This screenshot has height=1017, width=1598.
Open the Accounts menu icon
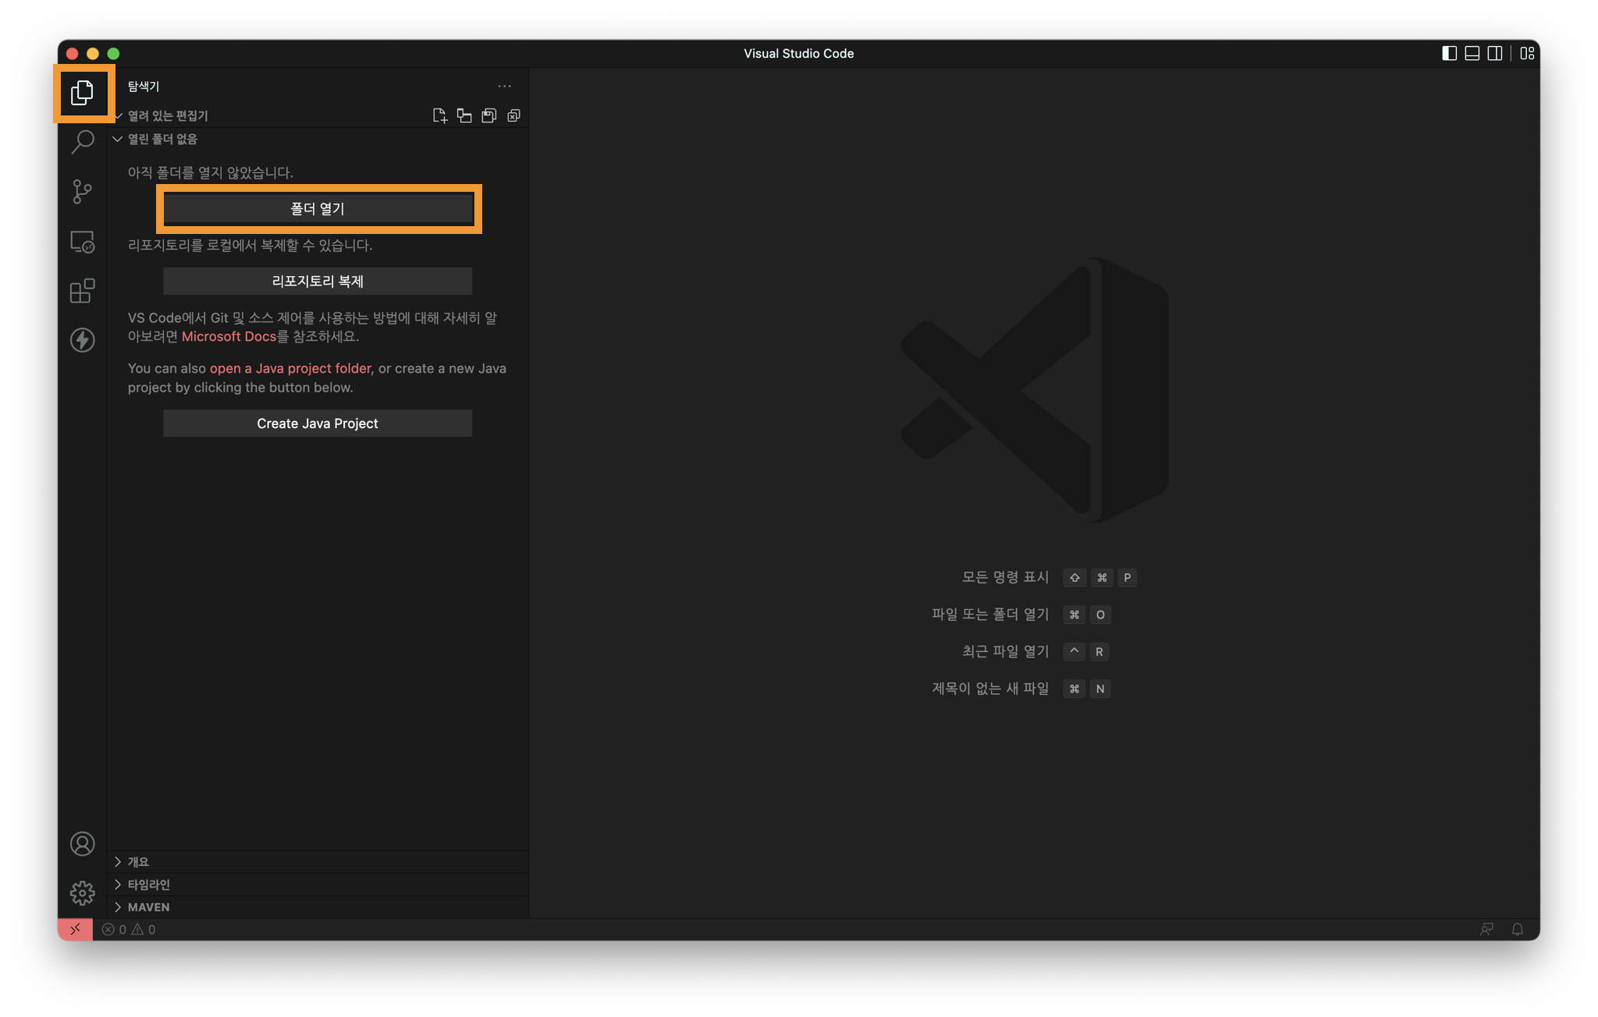[82, 844]
